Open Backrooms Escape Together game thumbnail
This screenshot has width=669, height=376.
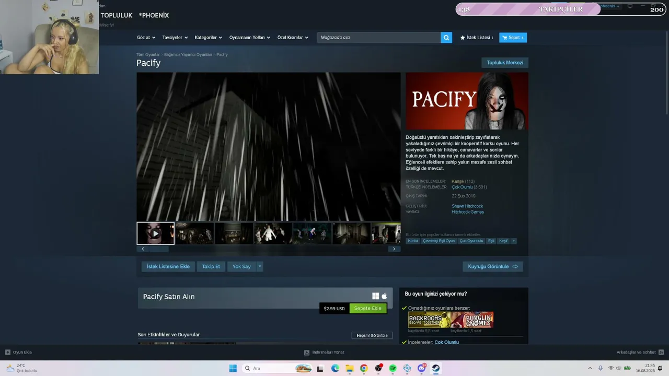click(429, 320)
